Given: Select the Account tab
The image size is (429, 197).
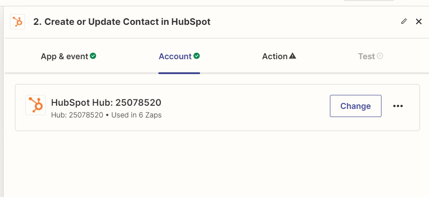Looking at the screenshot, I should tap(179, 56).
